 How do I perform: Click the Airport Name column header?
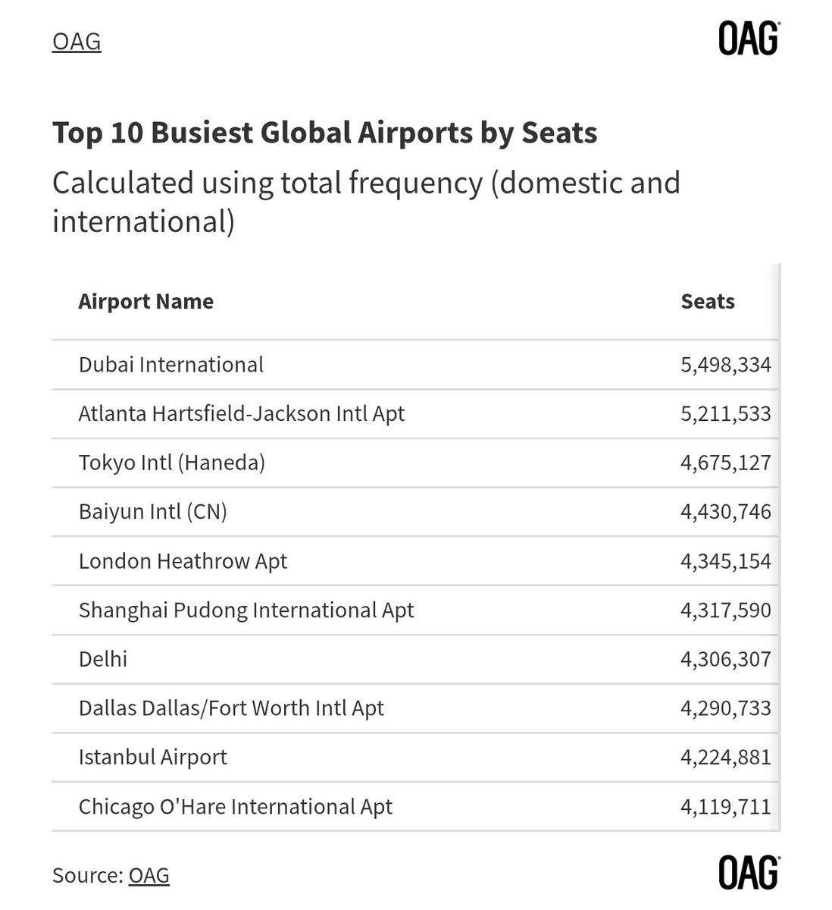pyautogui.click(x=145, y=301)
